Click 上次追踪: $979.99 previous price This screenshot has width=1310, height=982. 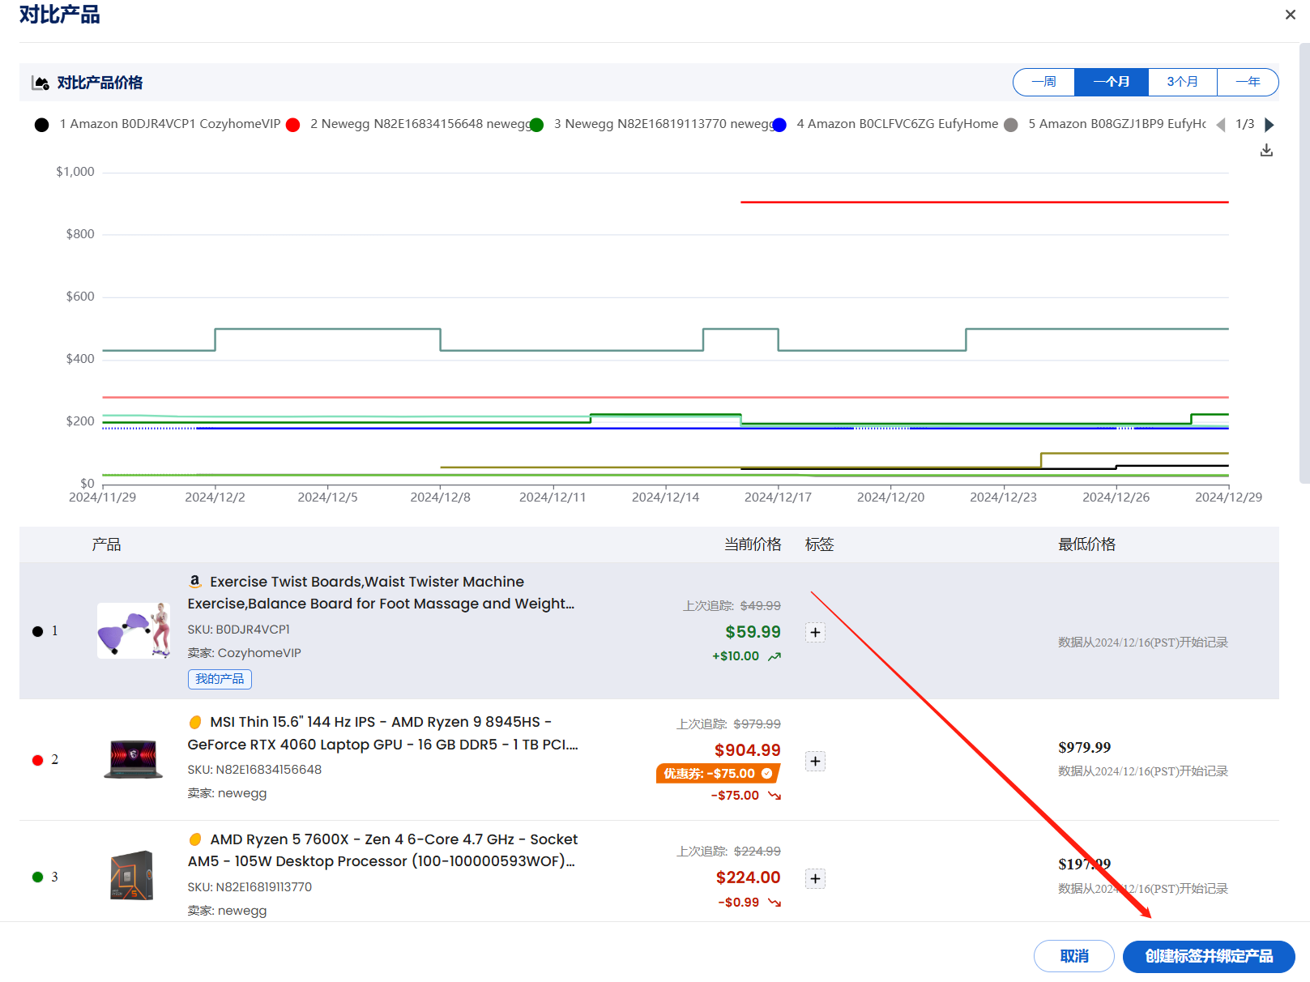tap(728, 724)
